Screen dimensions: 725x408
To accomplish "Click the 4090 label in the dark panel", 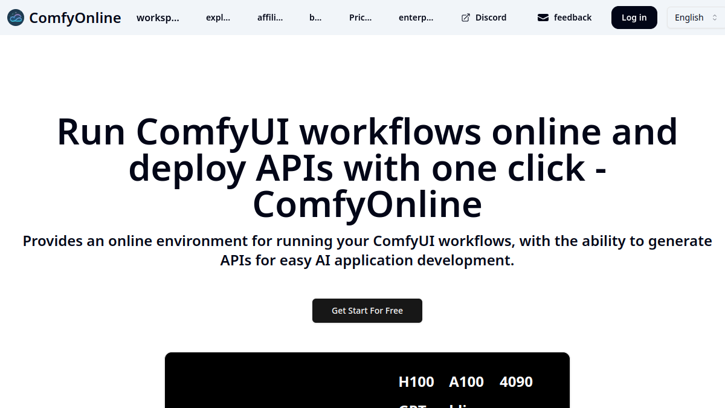I will pos(516,382).
